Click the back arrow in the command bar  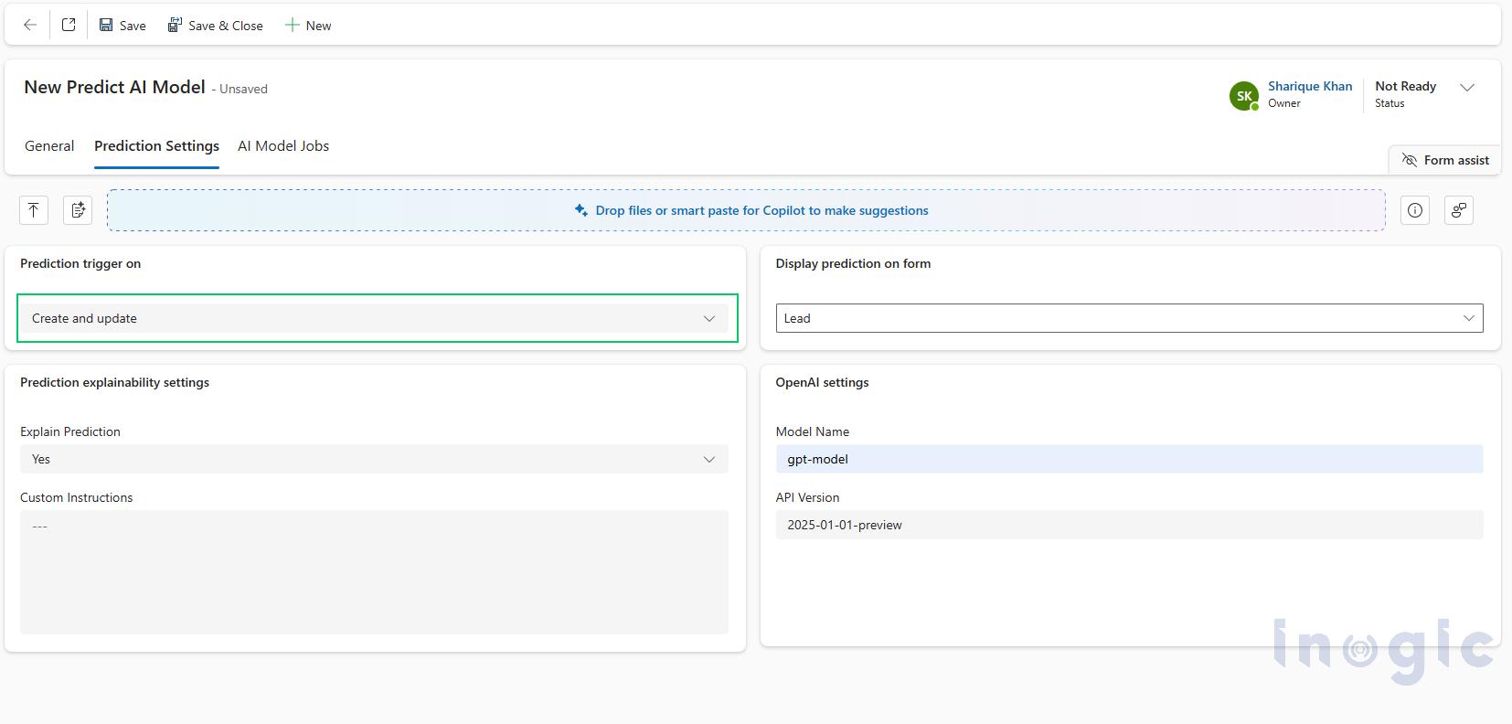pyautogui.click(x=30, y=26)
